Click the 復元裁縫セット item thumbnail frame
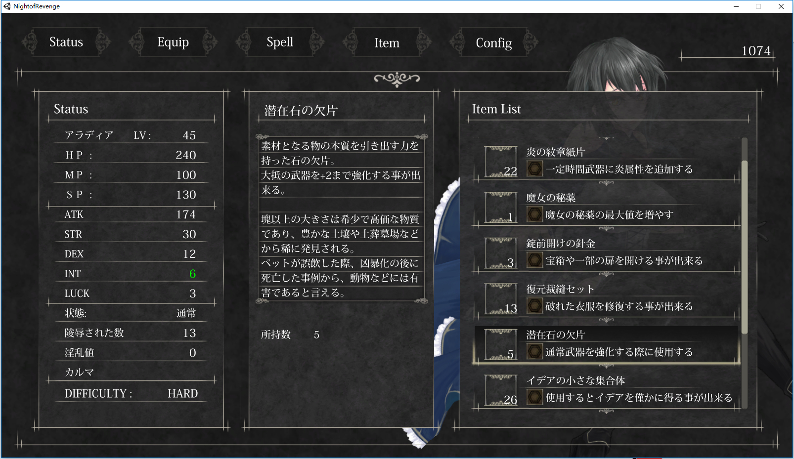The height and width of the screenshot is (459, 794). click(x=501, y=298)
